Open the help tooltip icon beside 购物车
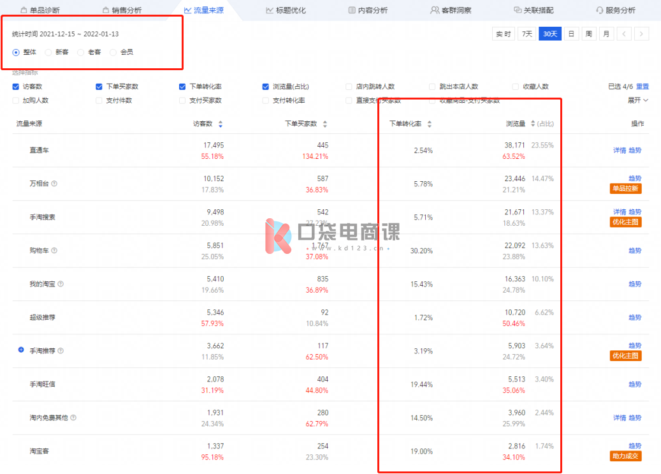Viewport: 661px width, 474px height. (x=54, y=250)
